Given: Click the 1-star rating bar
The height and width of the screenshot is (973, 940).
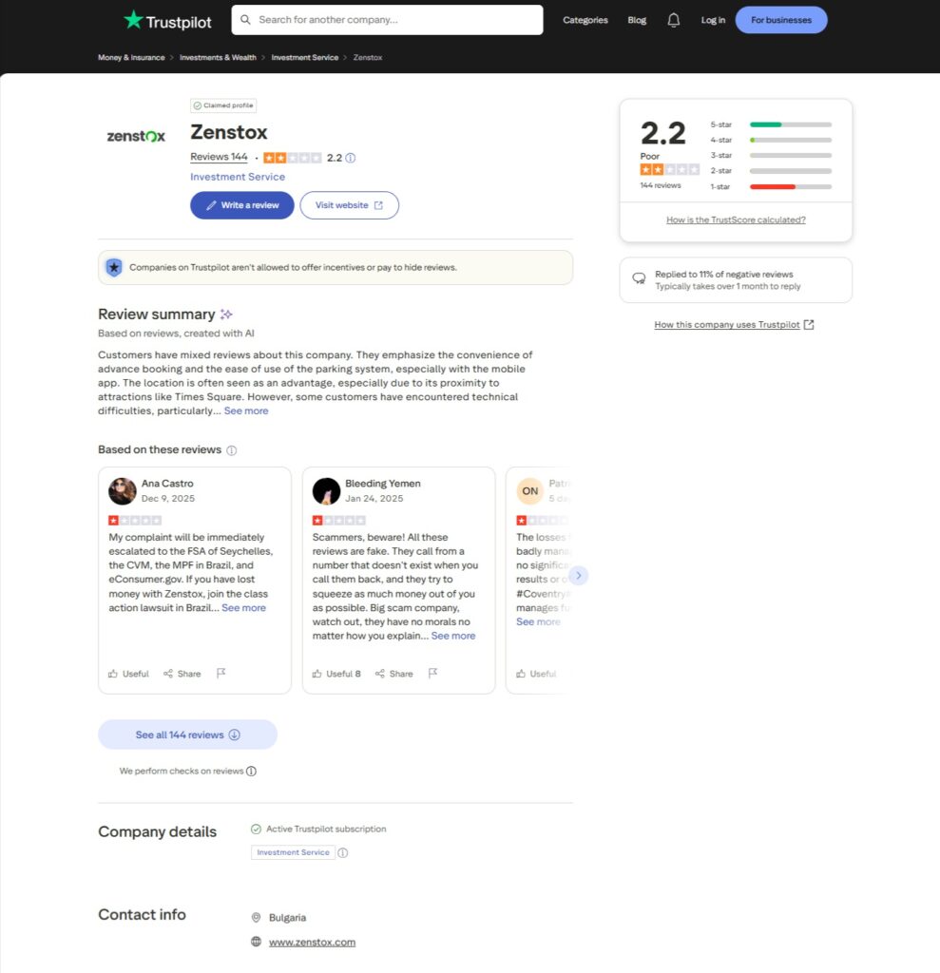Looking at the screenshot, I should 790,186.
